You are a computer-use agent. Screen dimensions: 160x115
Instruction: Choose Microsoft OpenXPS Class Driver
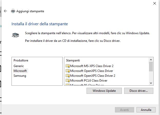click(x=92, y=71)
